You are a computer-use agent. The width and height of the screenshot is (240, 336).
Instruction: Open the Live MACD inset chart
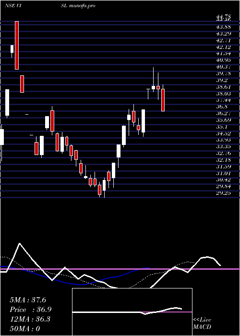point(132,312)
